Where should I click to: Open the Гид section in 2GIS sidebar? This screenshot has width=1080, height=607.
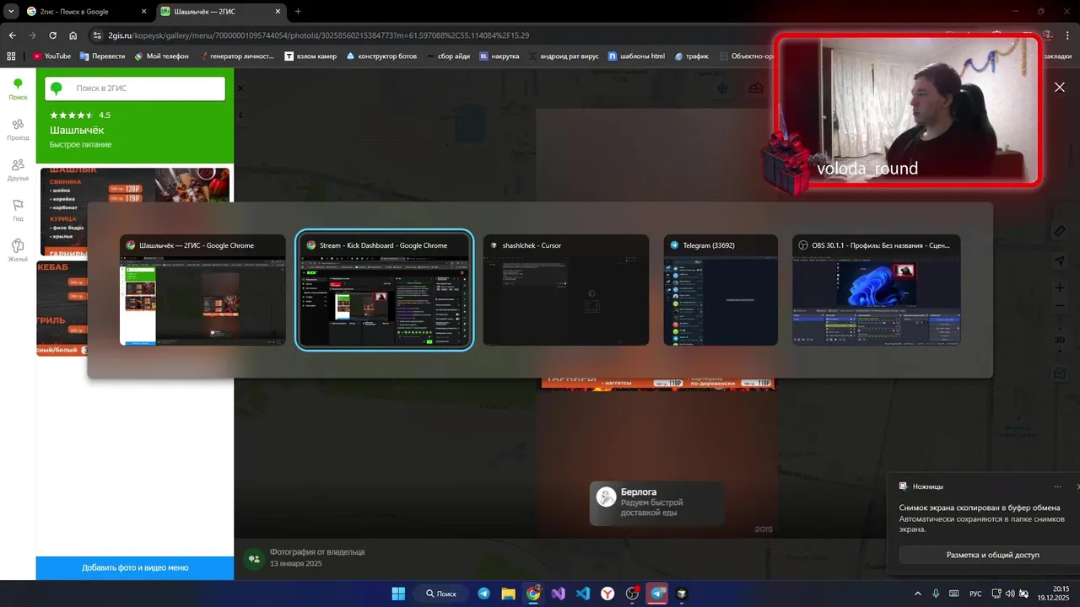tap(18, 210)
